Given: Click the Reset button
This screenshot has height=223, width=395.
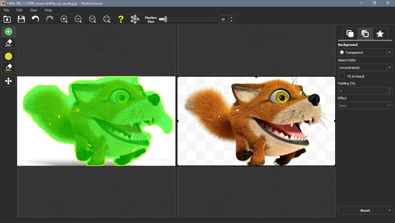Looking at the screenshot, I should 362,211.
